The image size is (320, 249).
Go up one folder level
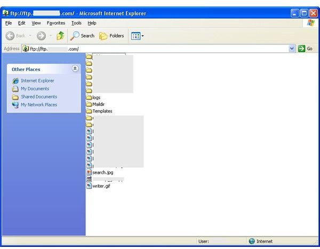(60, 36)
